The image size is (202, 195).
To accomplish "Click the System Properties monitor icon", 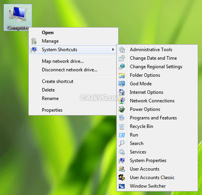I will point(122,160).
